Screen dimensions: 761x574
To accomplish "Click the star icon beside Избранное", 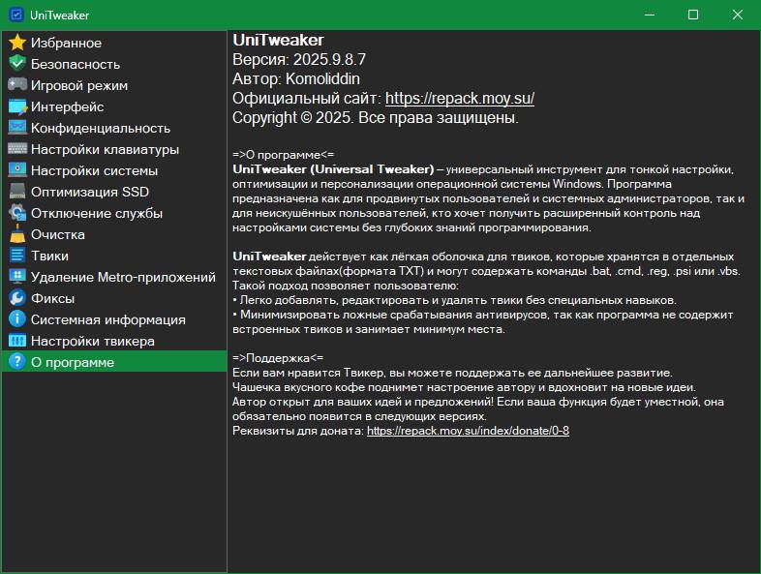I will point(17,43).
